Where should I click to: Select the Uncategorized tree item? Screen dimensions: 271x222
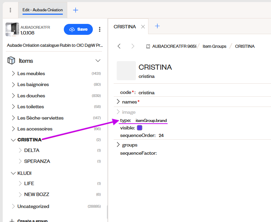[x=33, y=206]
